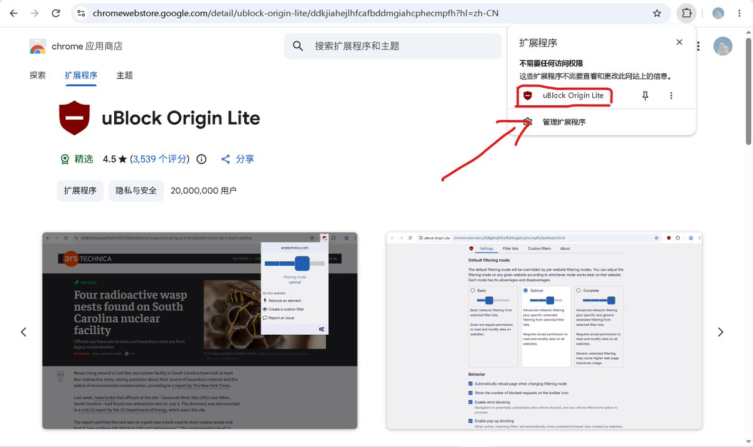Close the extensions popup
This screenshot has height=447, width=753.
point(679,42)
